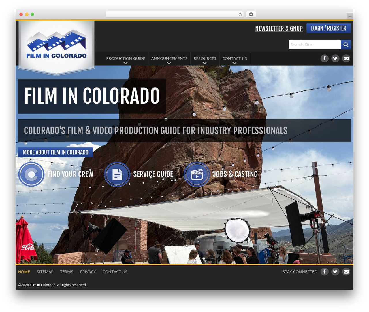Reload the page with browser refresh icon
The image size is (369, 312).
(x=240, y=14)
